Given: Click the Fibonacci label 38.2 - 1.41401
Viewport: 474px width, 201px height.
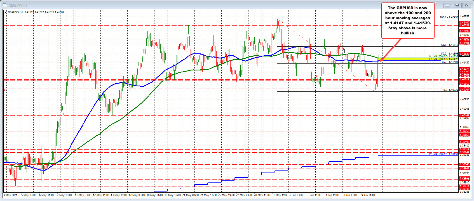Looking at the screenshot, I should click(x=450, y=62).
